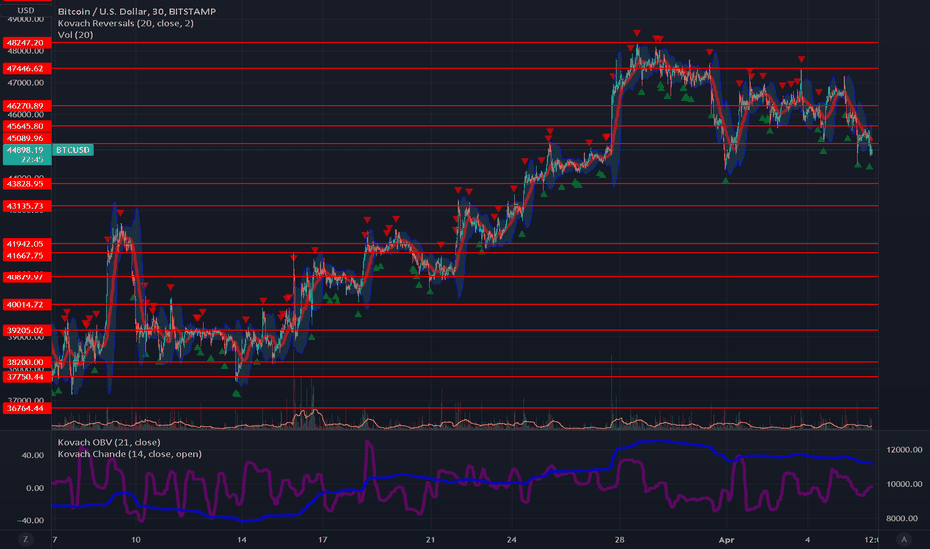Click the '21' date on the time axis

click(x=430, y=539)
